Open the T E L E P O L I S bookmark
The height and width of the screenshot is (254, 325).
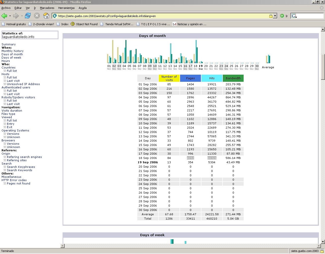click(x=153, y=24)
